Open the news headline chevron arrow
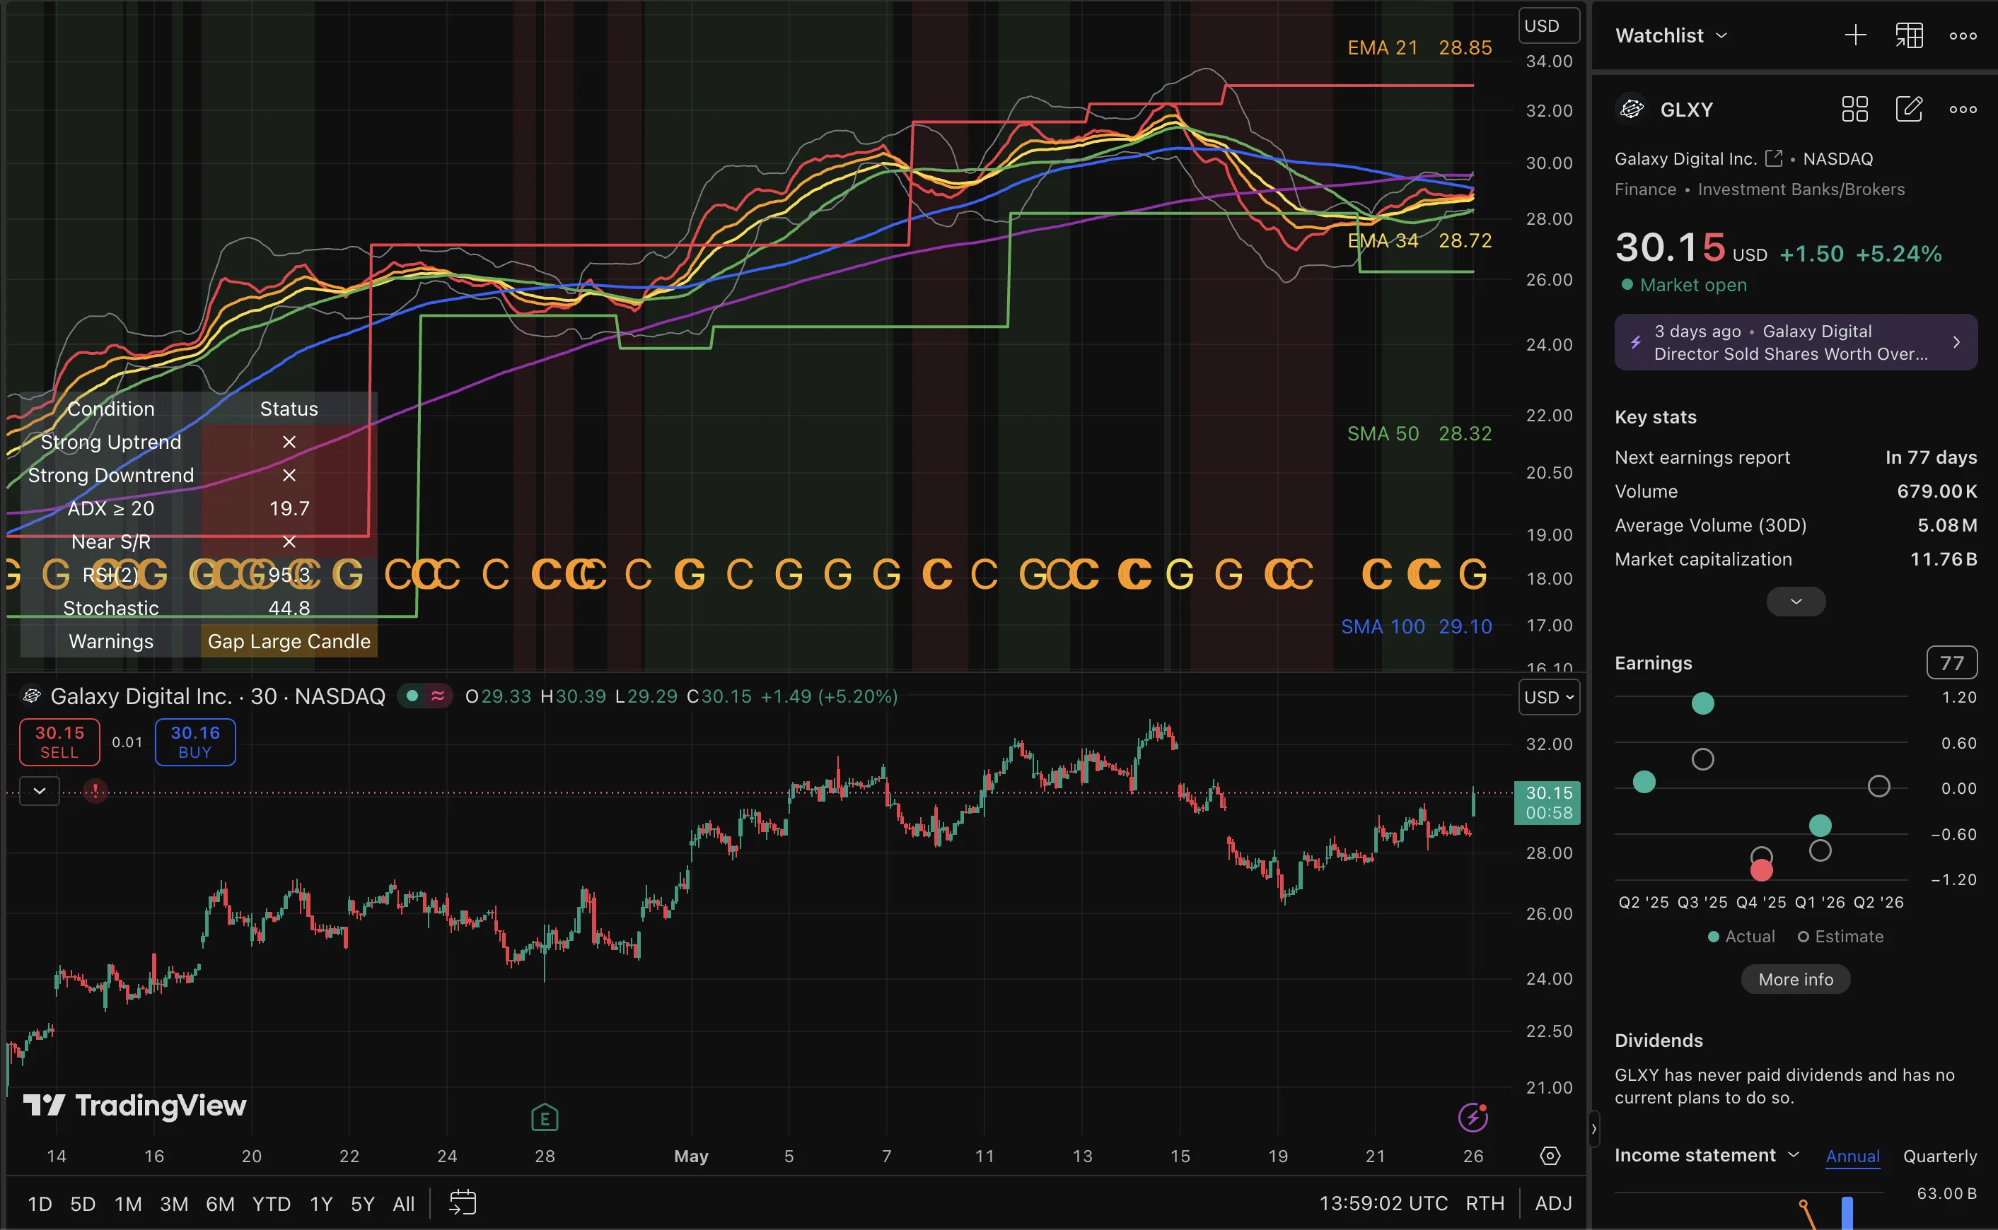Screen dimensions: 1998x1230 [1956, 342]
